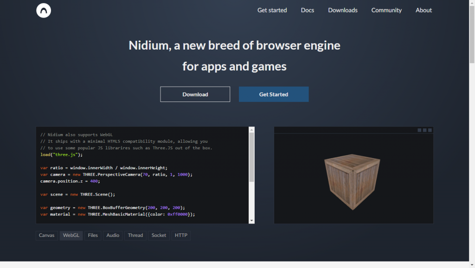The width and height of the screenshot is (475, 268).
Task: Open the Get started nav link
Action: [272, 10]
